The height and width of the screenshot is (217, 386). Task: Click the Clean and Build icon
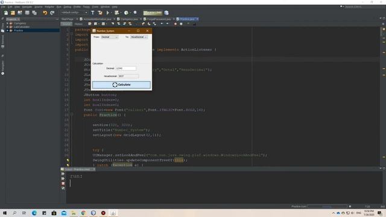[100, 13]
